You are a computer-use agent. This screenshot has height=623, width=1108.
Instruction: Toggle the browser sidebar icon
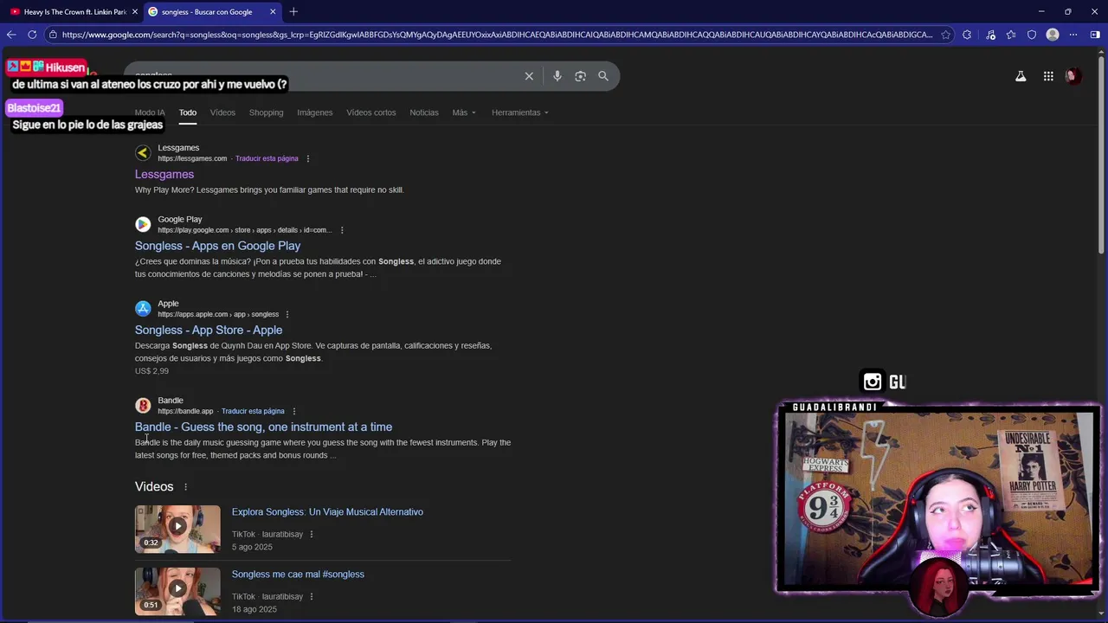[x=1095, y=35]
